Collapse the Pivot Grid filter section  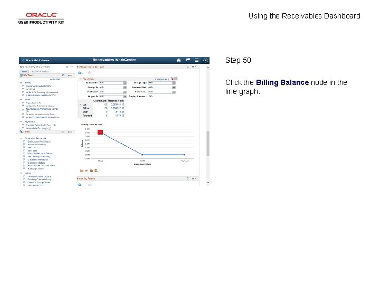pyautogui.click(x=81, y=79)
